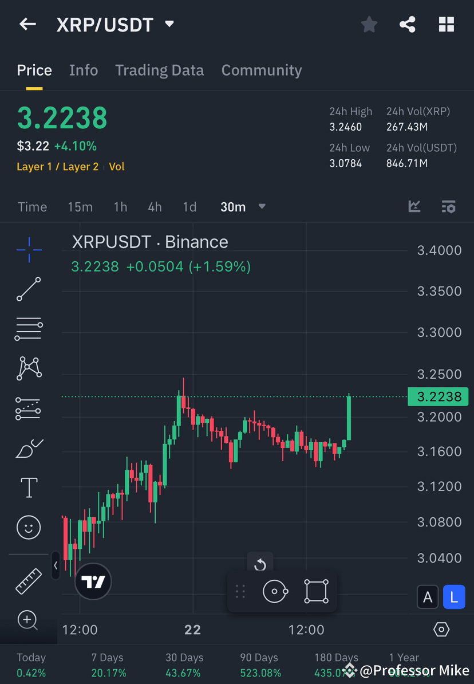Select the text annotation tool
This screenshot has width=474, height=684.
29,487
